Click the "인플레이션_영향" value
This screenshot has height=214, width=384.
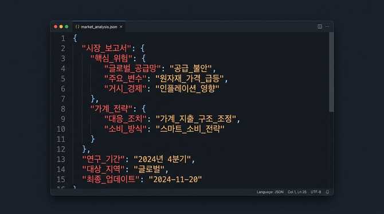pyautogui.click(x=187, y=88)
